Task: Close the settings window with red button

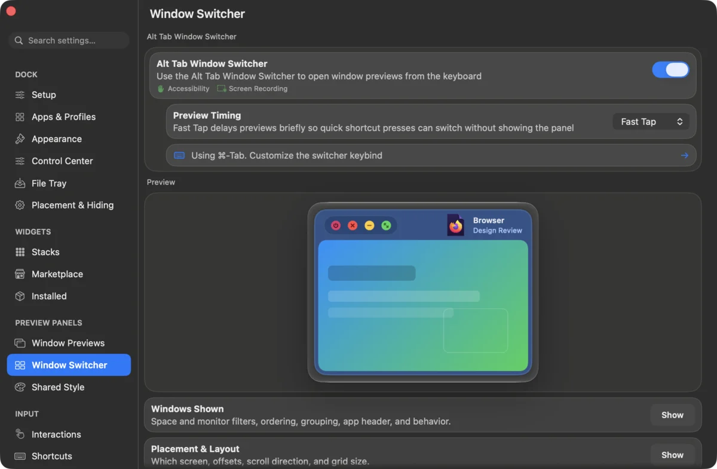Action: (x=11, y=11)
